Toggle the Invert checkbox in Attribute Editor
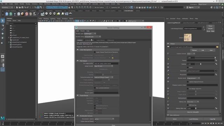The height and width of the screenshot is (126, 224). click(x=188, y=68)
